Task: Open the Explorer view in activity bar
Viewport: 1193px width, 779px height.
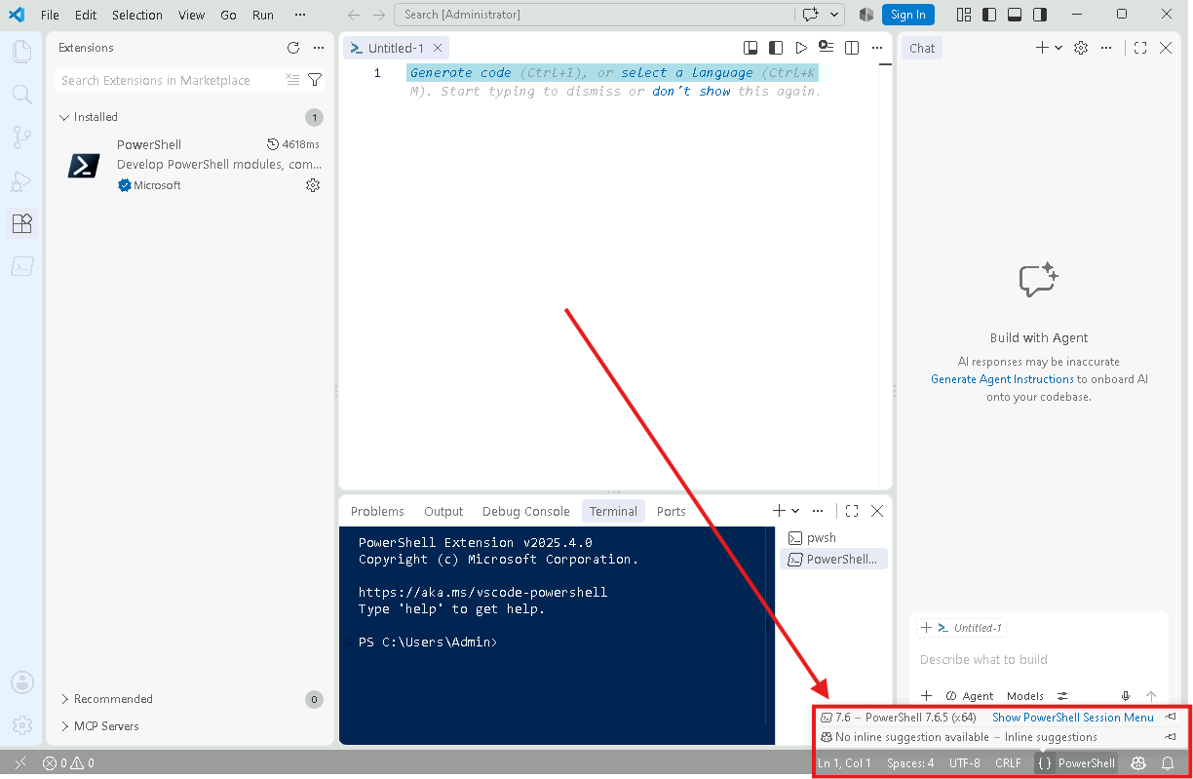Action: (21, 52)
